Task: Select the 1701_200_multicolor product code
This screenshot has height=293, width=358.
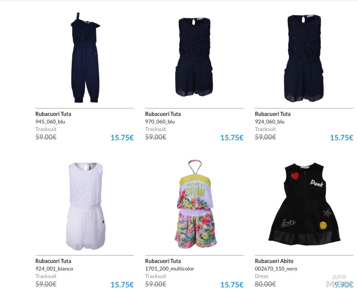Action: tap(170, 269)
